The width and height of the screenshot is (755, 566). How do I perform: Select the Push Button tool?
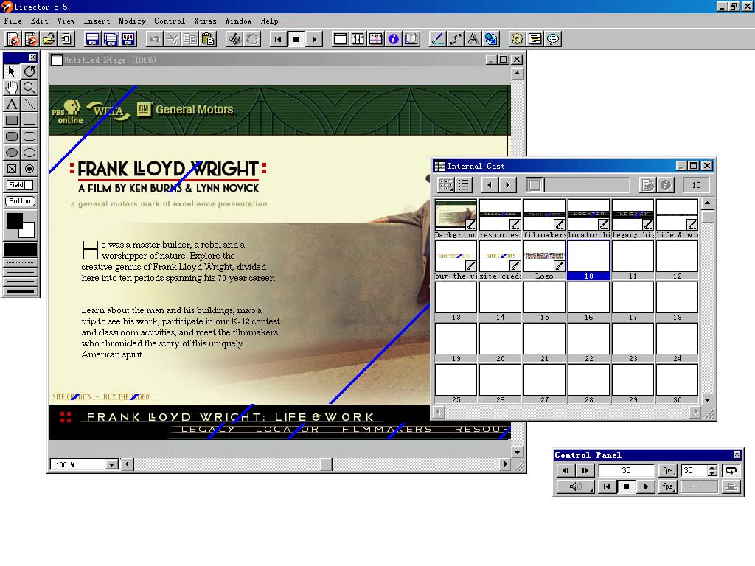(20, 201)
